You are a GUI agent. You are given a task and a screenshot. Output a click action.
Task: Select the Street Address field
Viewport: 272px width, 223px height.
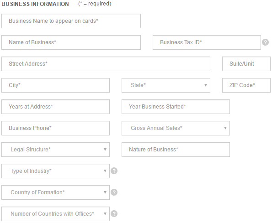(106, 64)
